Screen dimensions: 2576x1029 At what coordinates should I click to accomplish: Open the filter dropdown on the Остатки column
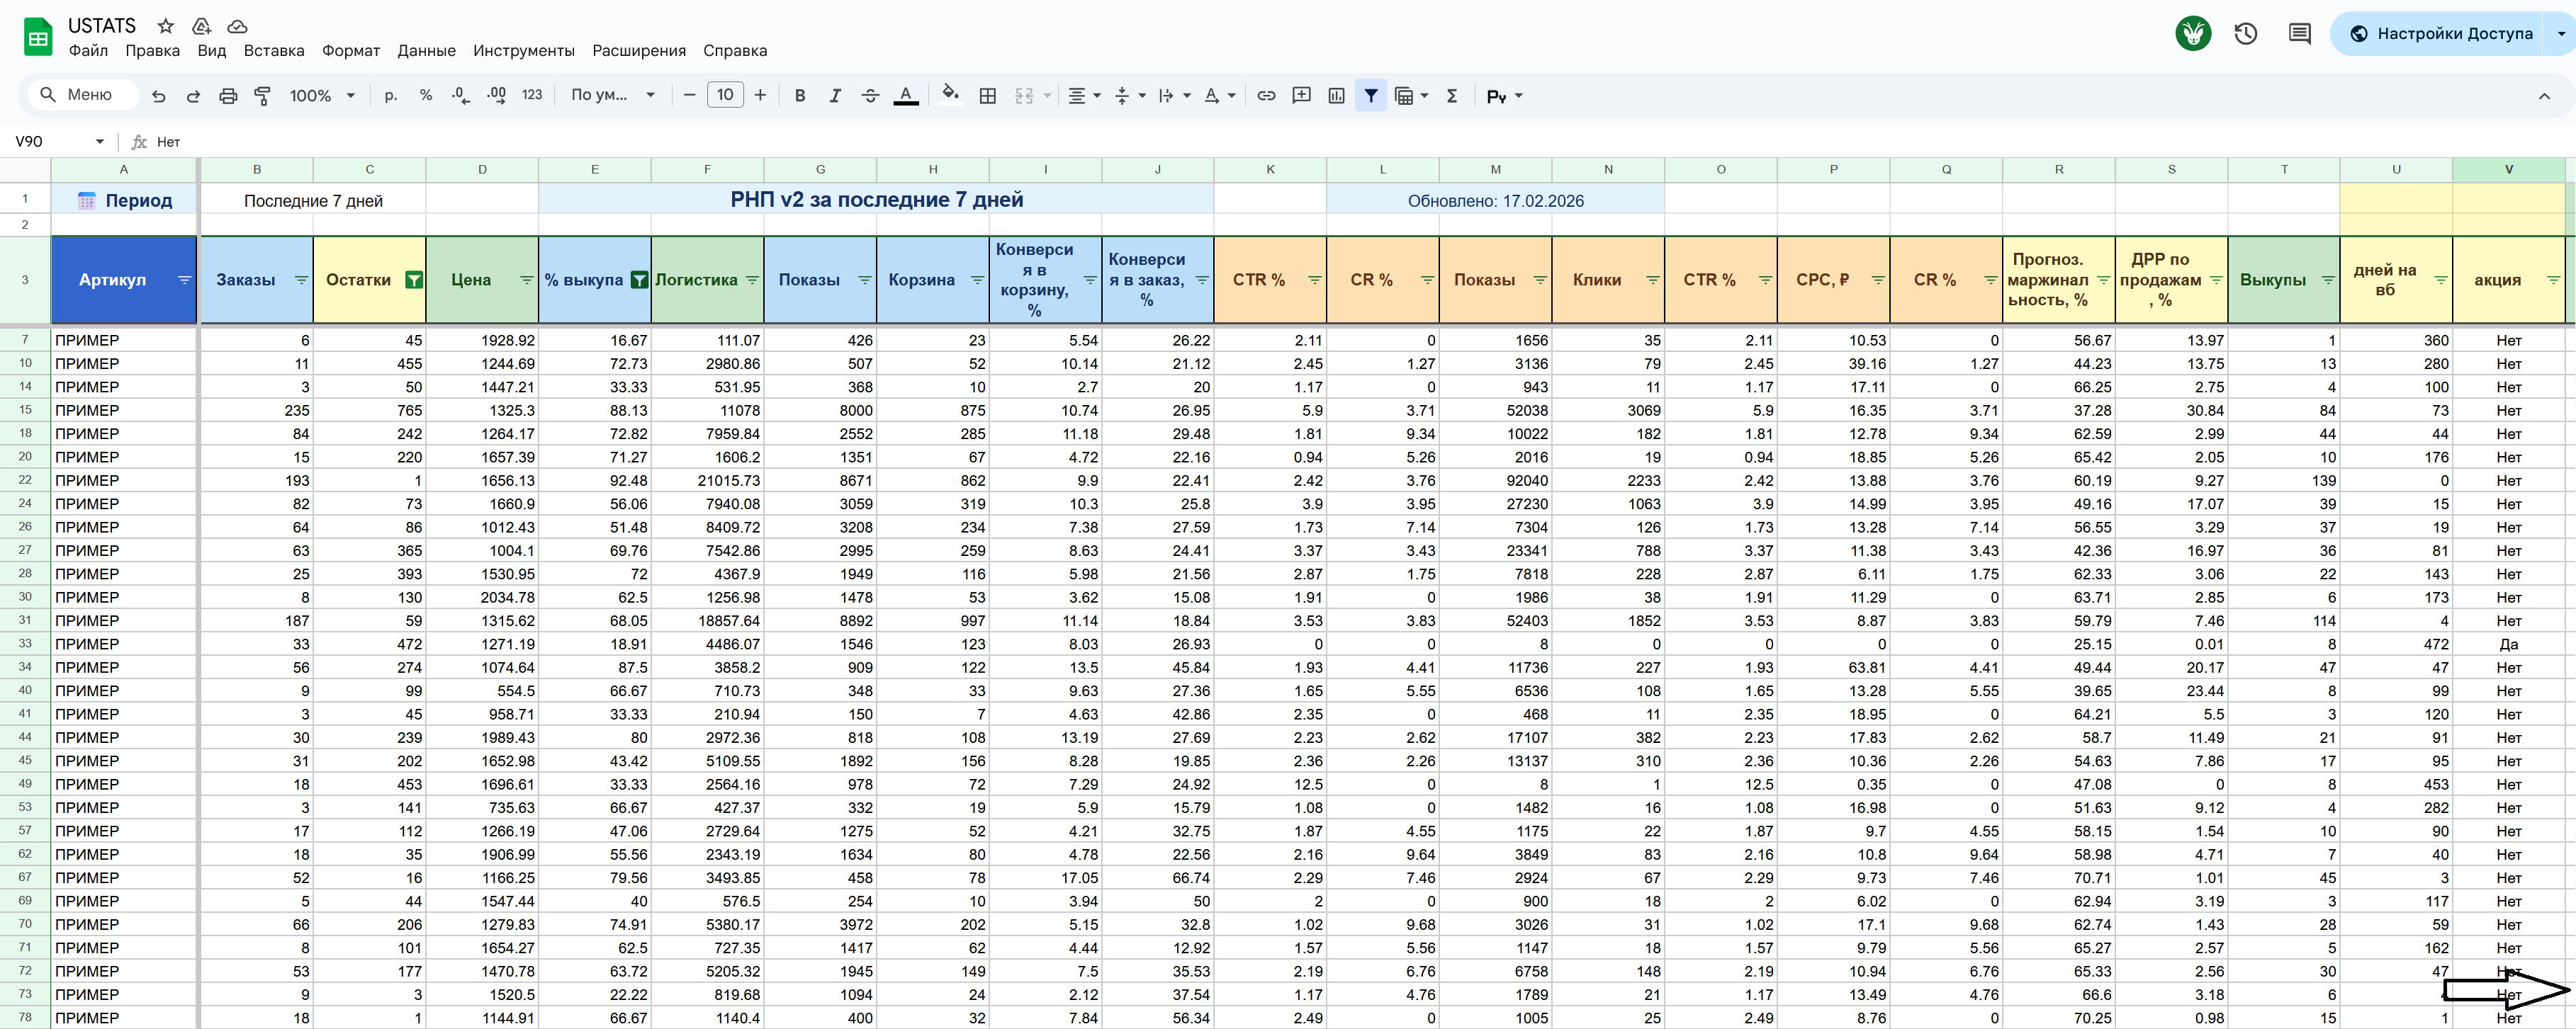click(x=413, y=280)
